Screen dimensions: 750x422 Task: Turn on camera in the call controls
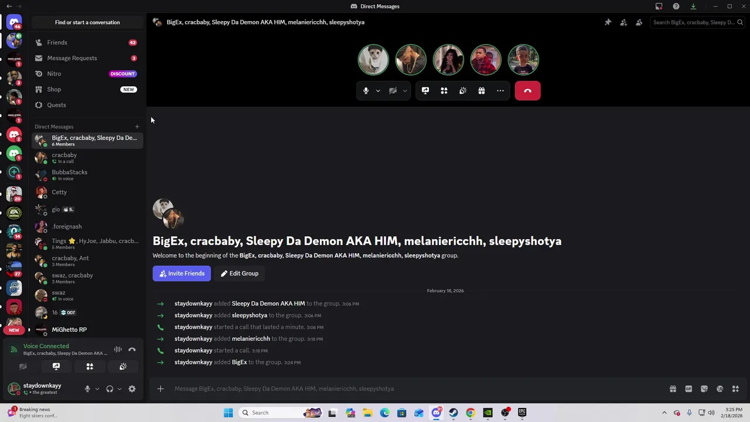tap(393, 91)
